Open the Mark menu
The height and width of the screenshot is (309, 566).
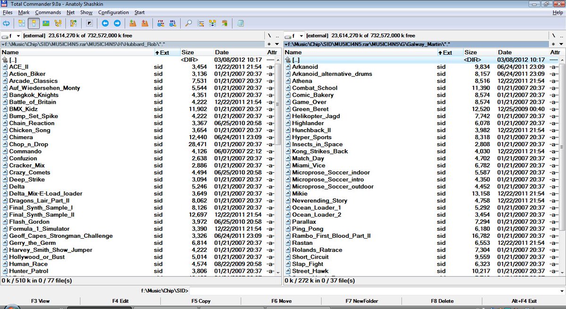tap(24, 12)
